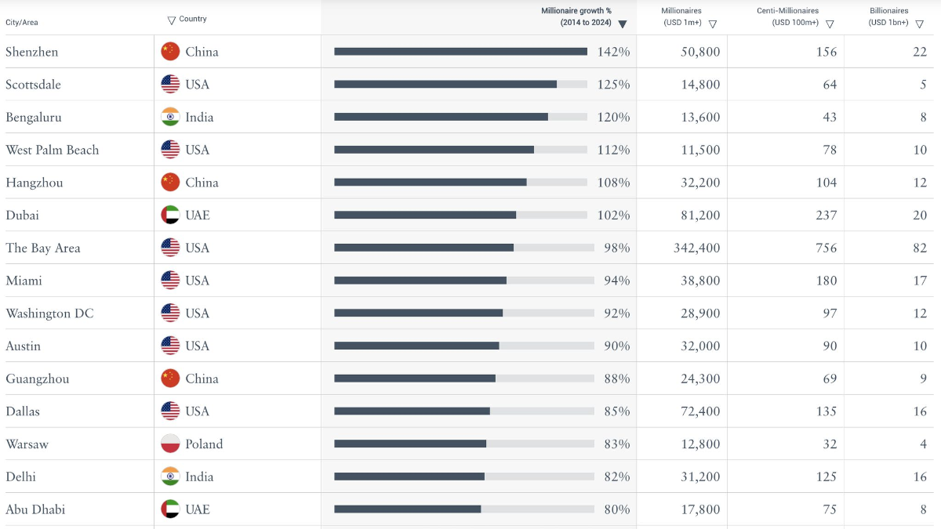
Task: Sort by Millionaires column arrow
Action: coord(713,24)
